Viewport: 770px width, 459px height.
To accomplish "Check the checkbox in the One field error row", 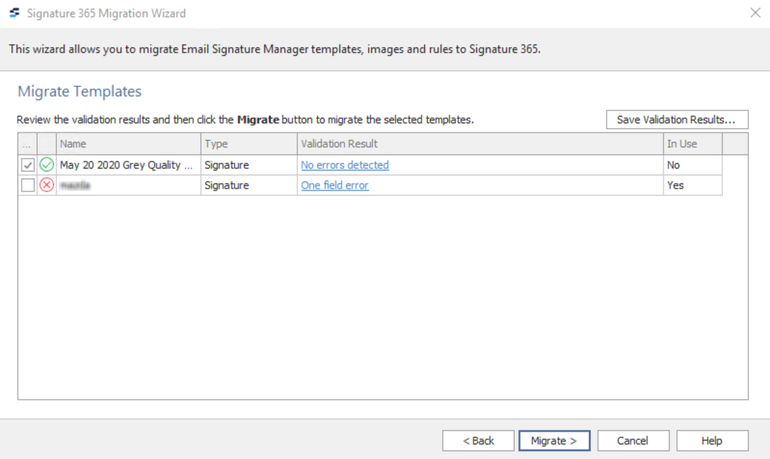I will pos(28,185).
